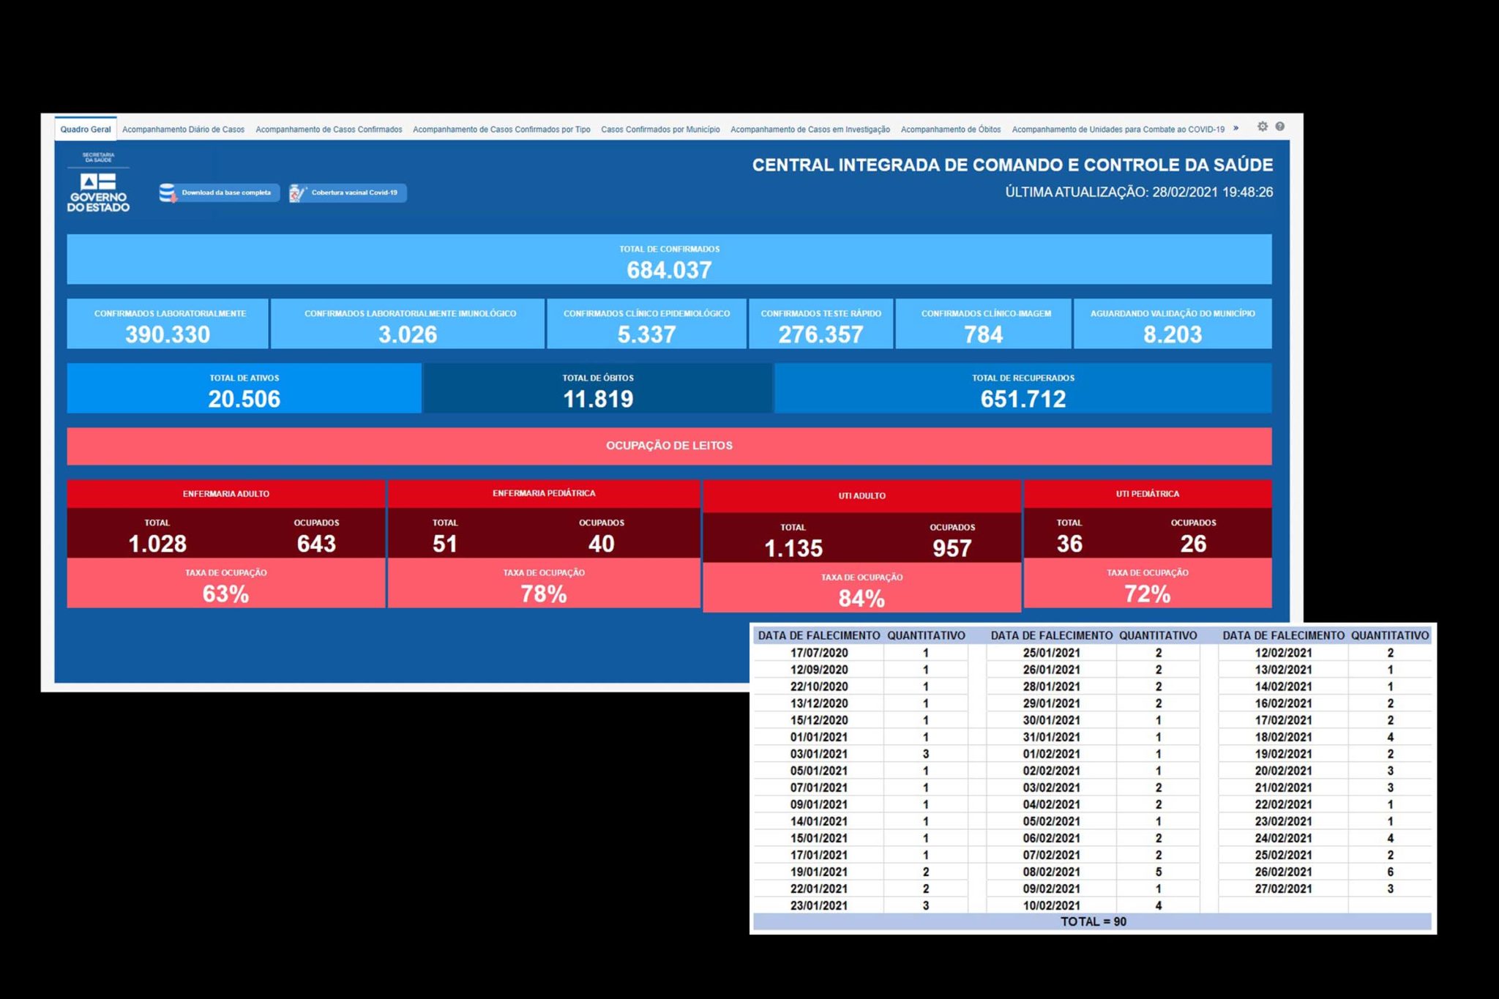Click the database download icon
This screenshot has height=999, width=1499.
click(168, 193)
